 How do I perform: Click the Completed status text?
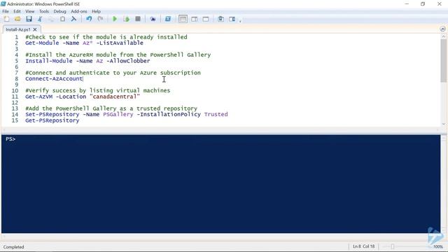14,247
